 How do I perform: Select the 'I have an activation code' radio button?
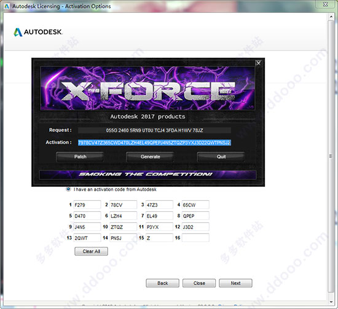(68, 189)
